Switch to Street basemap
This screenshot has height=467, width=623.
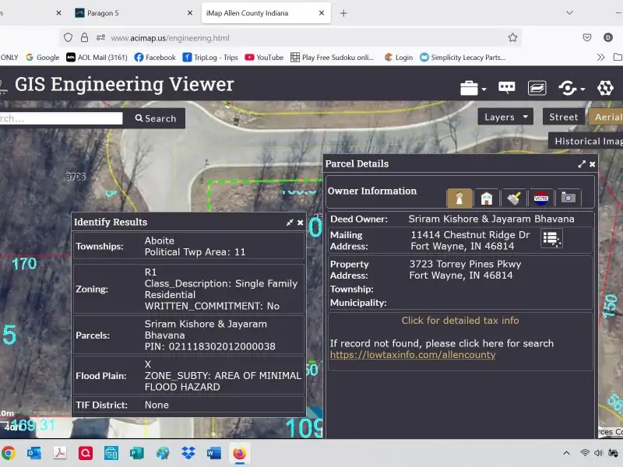563,118
